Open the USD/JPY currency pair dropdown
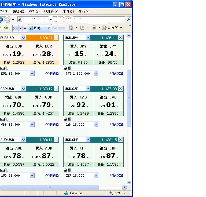 click(x=88, y=38)
